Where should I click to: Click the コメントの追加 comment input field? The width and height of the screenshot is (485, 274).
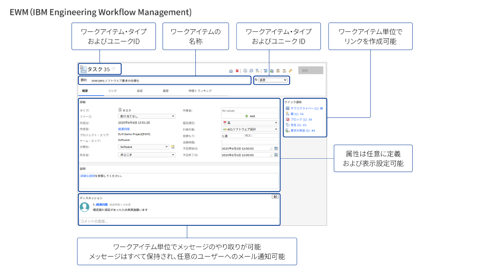178,221
